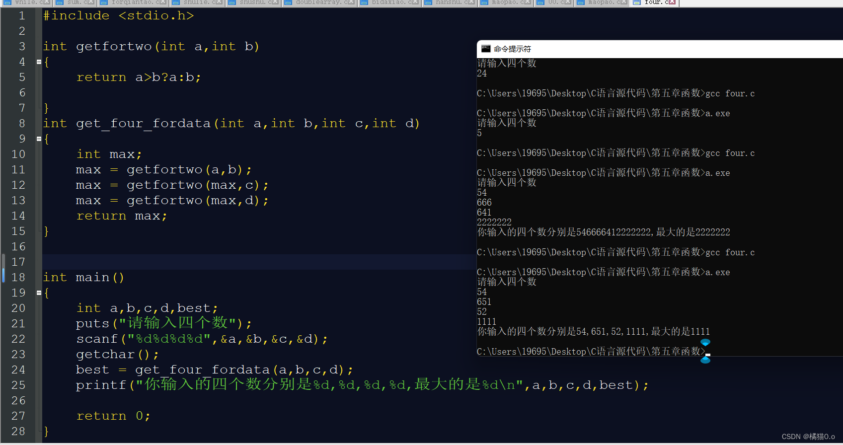Click the get_four_fordata function declaration

(x=231, y=124)
